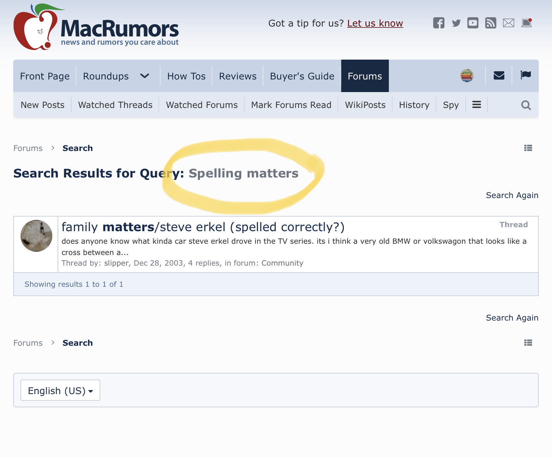Viewport: 552px width, 457px height.
Task: Click the 'news and rumors you care about' tagline
Action: pos(120,42)
